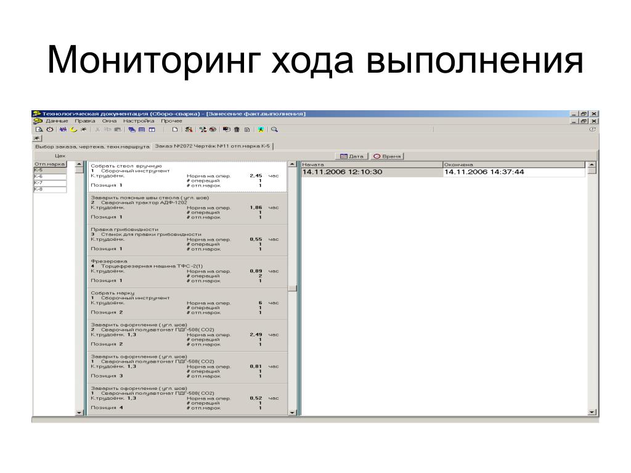This screenshot has height=473, width=631.
Task: Click the running figure toolbar icon
Action: pyautogui.click(x=261, y=129)
